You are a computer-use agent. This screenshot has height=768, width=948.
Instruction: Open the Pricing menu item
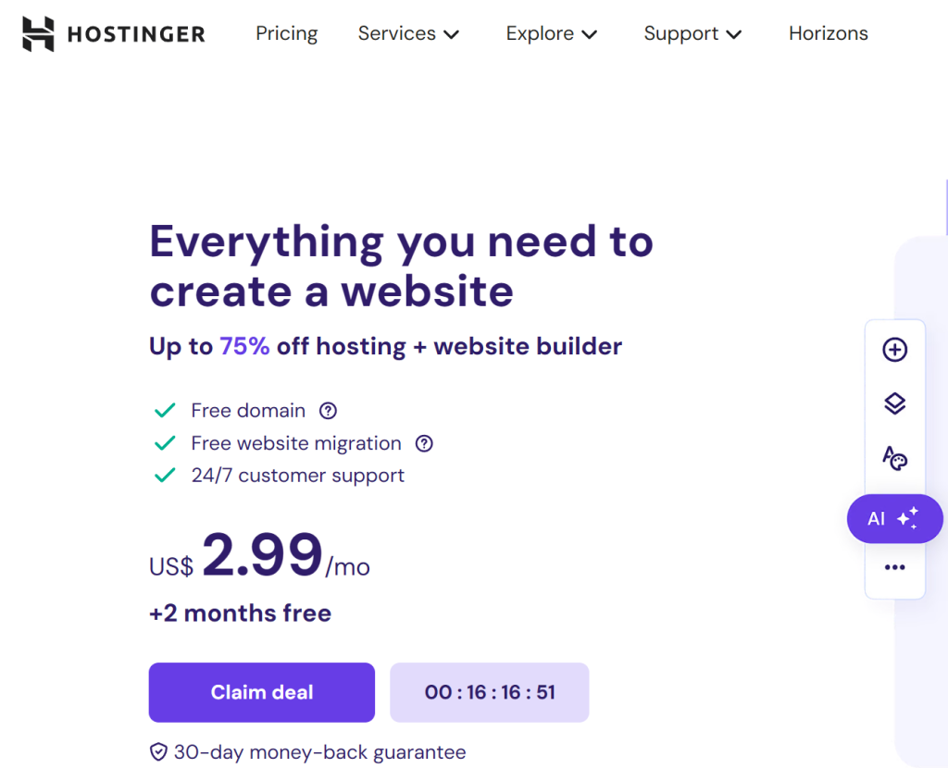pyautogui.click(x=287, y=34)
